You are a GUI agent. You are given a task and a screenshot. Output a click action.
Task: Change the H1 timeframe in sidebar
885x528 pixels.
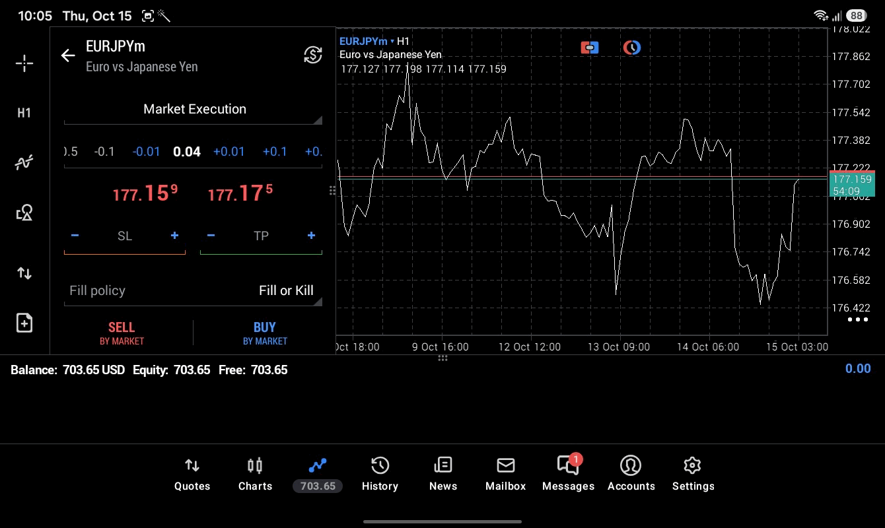tap(24, 113)
